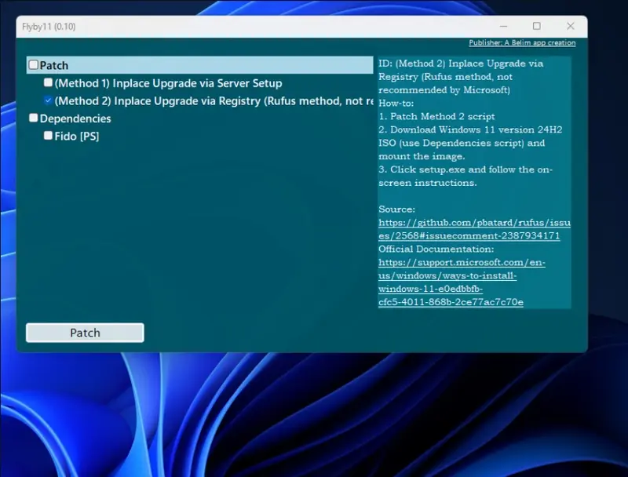Uncheck Method 2 Inplace Upgrade via Registry
628x477 pixels.
(x=48, y=100)
